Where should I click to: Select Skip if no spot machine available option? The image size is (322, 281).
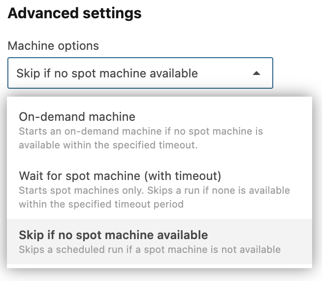point(160,242)
